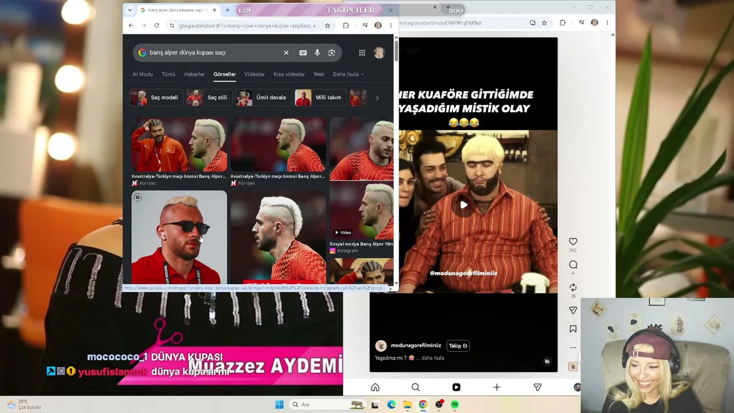The width and height of the screenshot is (734, 413).
Task: Open more options on the Instagram reel
Action: click(x=573, y=348)
